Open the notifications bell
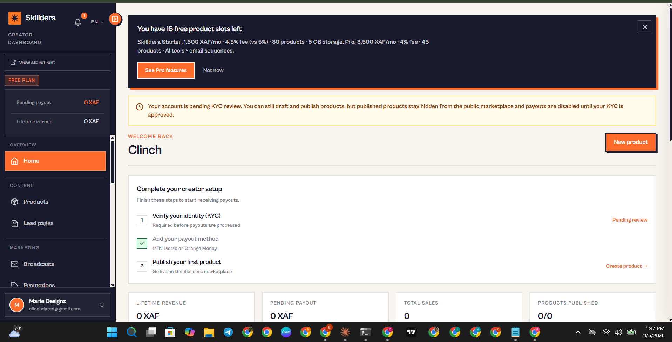This screenshot has width=672, height=342. point(78,22)
